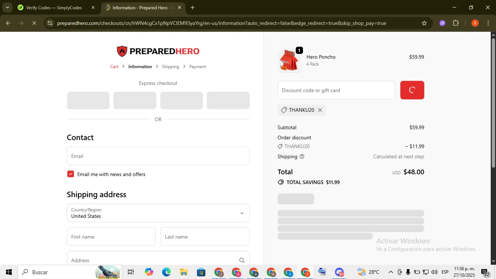The height and width of the screenshot is (279, 496).
Task: Click the taskbar Buscar search box
Action: click(70, 272)
